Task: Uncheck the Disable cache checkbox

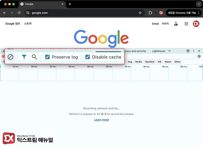Action: coord(87,57)
